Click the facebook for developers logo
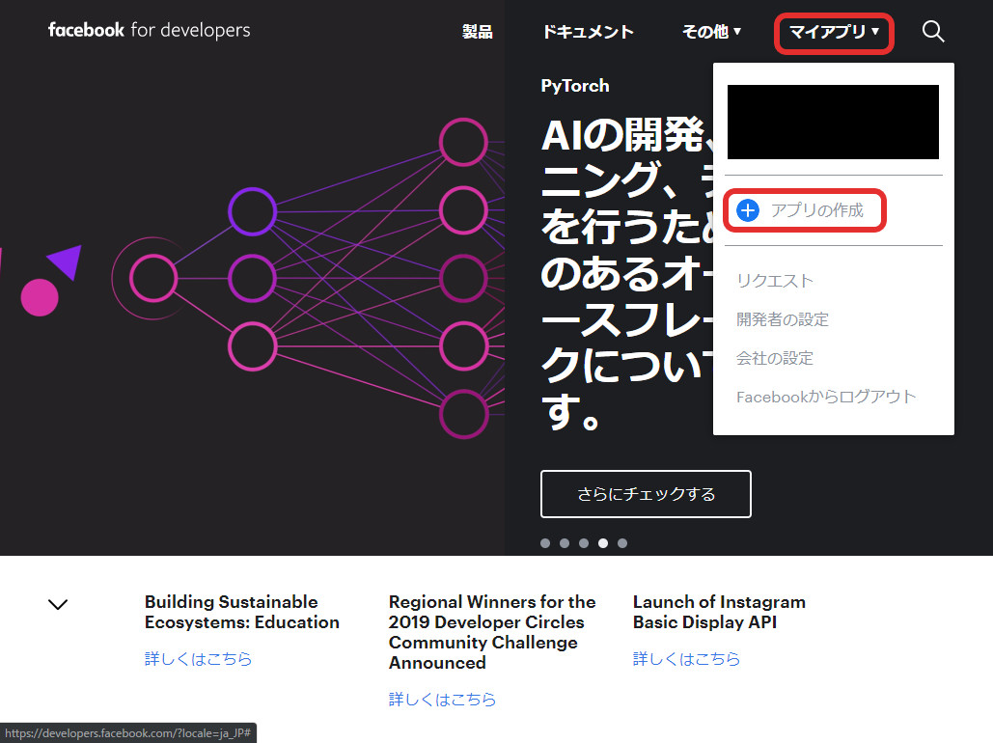Screen dimensions: 993x743 pyautogui.click(x=148, y=30)
